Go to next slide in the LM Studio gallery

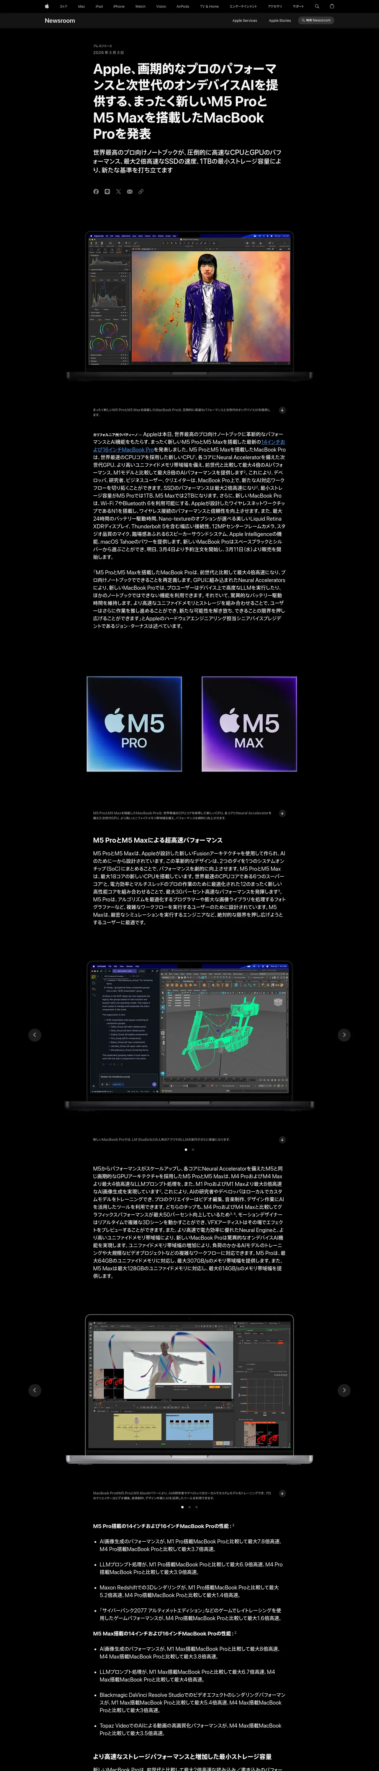click(x=344, y=1035)
